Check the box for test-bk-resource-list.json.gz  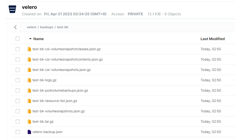(x=18, y=101)
